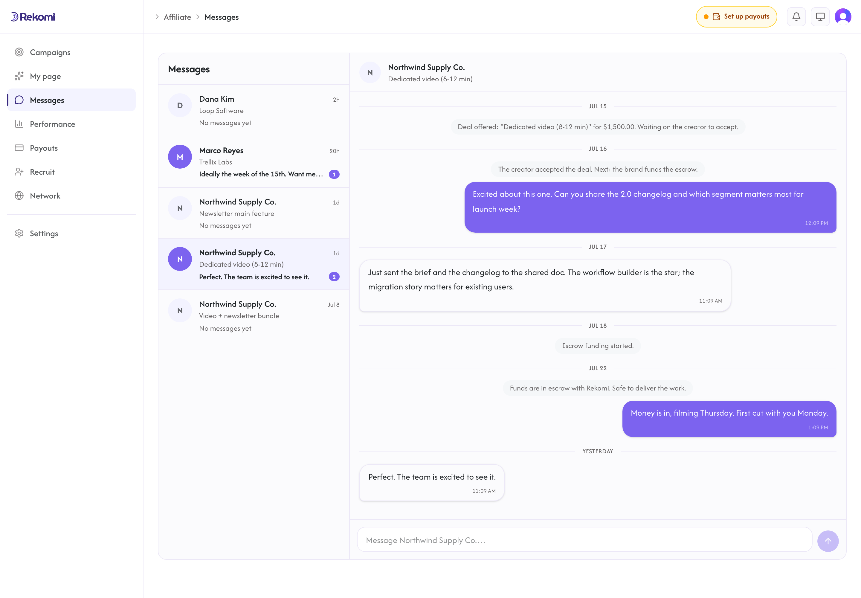The width and height of the screenshot is (861, 598).
Task: Click the send message arrow button
Action: pyautogui.click(x=828, y=541)
